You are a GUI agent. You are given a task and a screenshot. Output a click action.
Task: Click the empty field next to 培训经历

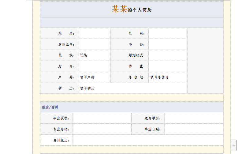(148, 140)
